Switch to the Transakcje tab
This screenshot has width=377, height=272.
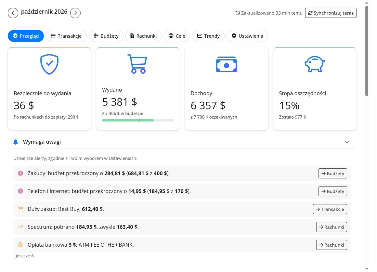click(66, 36)
